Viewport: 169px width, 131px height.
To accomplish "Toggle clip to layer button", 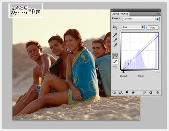I will [x=127, y=93].
